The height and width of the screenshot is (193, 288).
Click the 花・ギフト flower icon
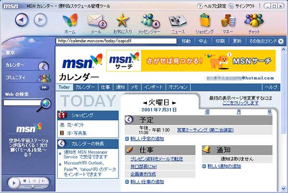click(x=62, y=125)
